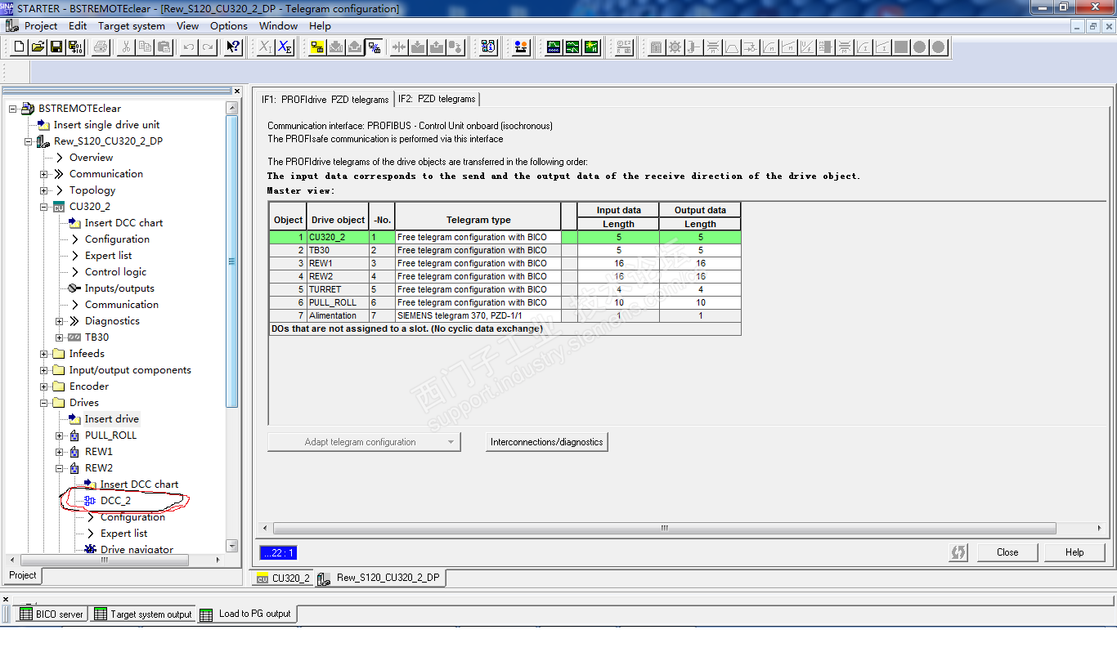Click the Open project folder icon

point(38,47)
